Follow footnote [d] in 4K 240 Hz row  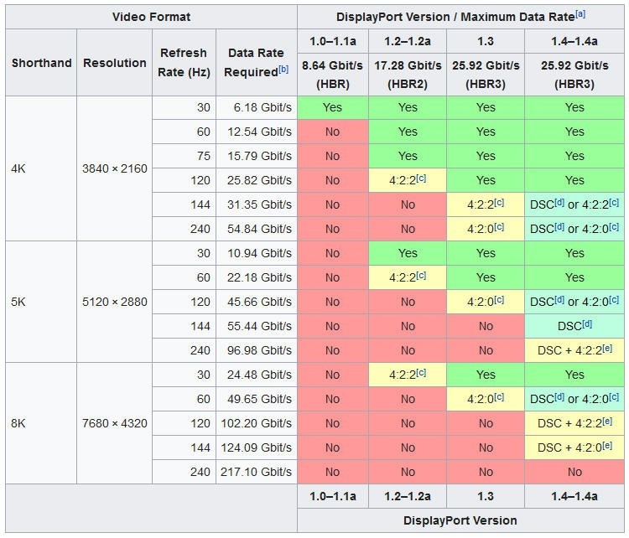pyautogui.click(x=559, y=227)
